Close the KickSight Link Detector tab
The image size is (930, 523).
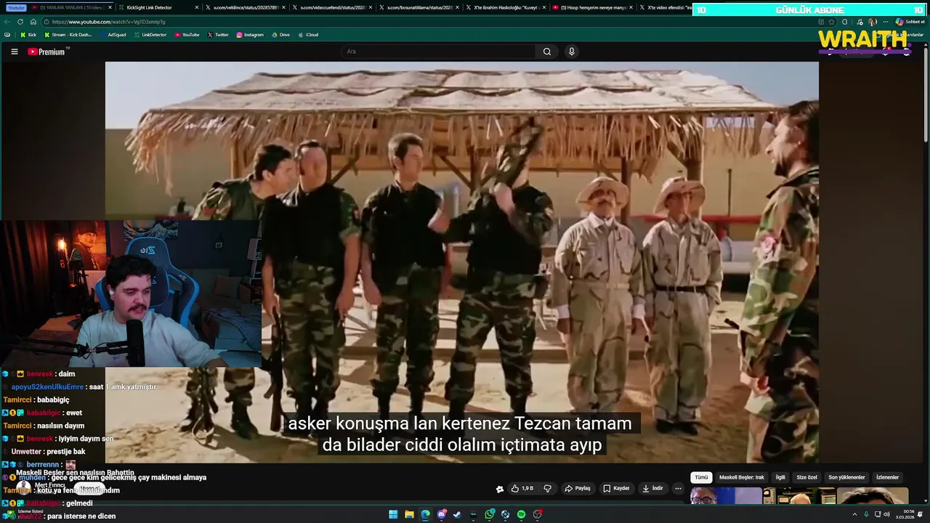point(197,7)
